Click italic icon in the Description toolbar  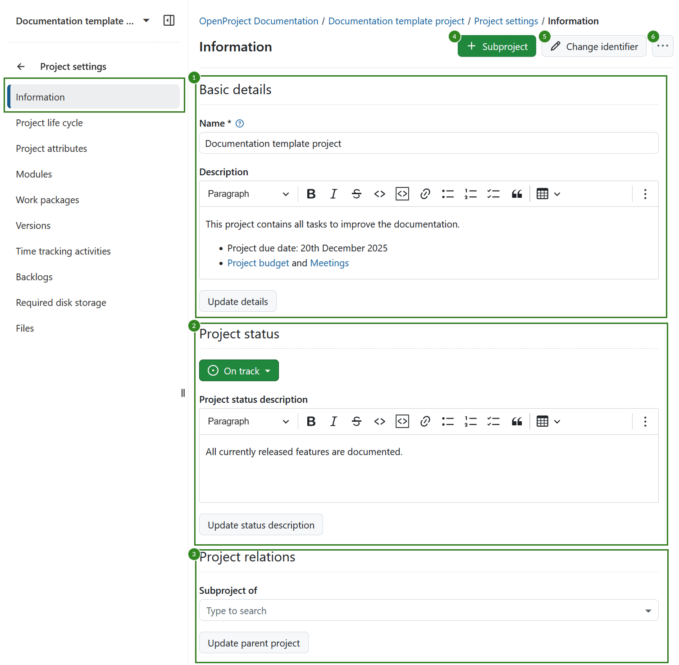[333, 194]
